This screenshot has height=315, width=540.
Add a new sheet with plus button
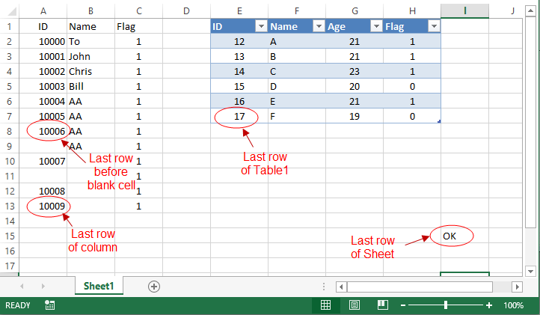pyautogui.click(x=154, y=287)
